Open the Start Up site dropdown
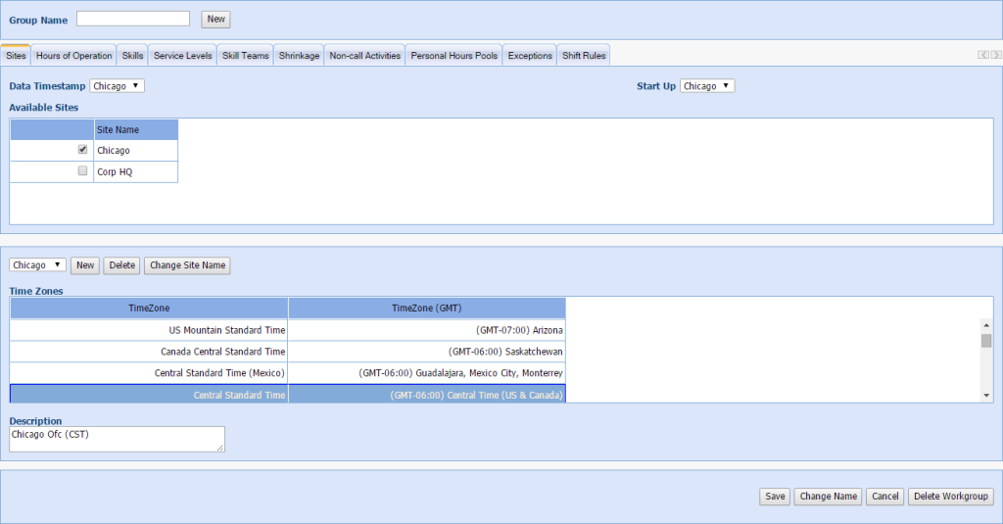This screenshot has height=524, width=1003. (x=706, y=86)
